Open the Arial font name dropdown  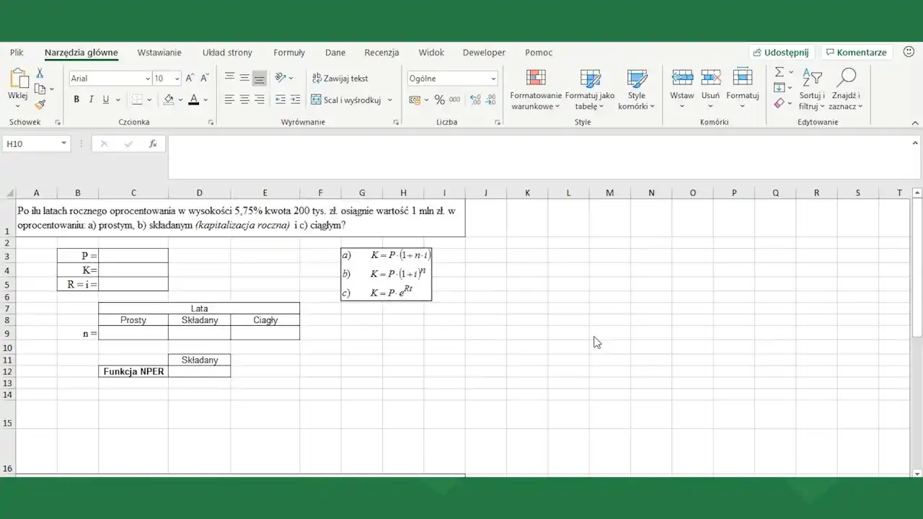pyautogui.click(x=148, y=79)
